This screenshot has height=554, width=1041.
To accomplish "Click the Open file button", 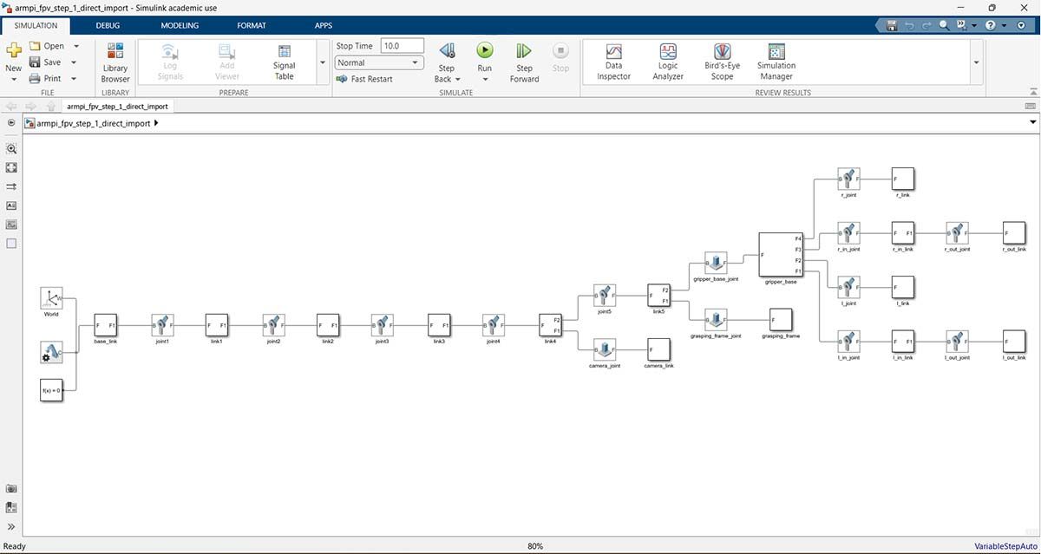I will (x=46, y=46).
